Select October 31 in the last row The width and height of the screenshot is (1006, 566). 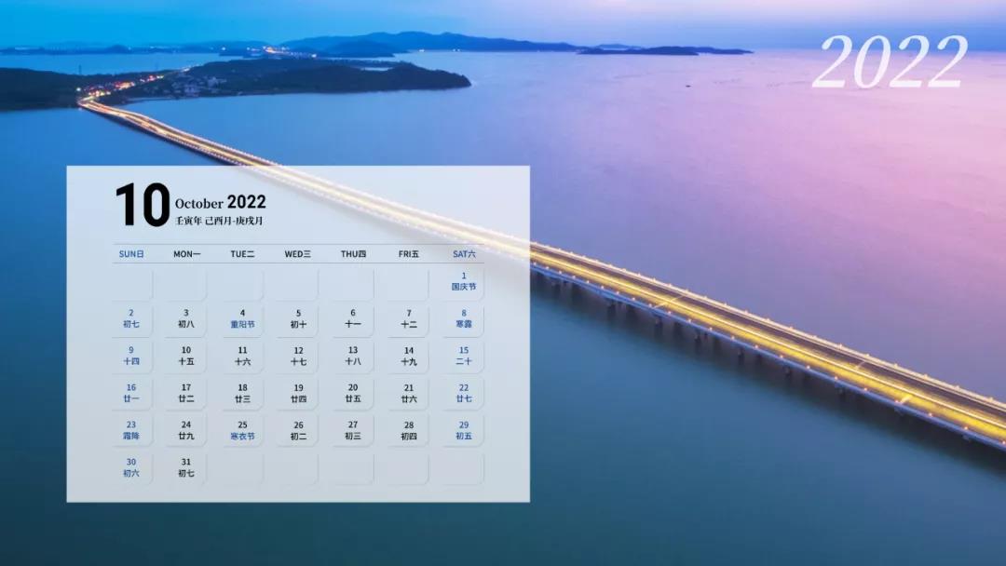tap(186, 467)
